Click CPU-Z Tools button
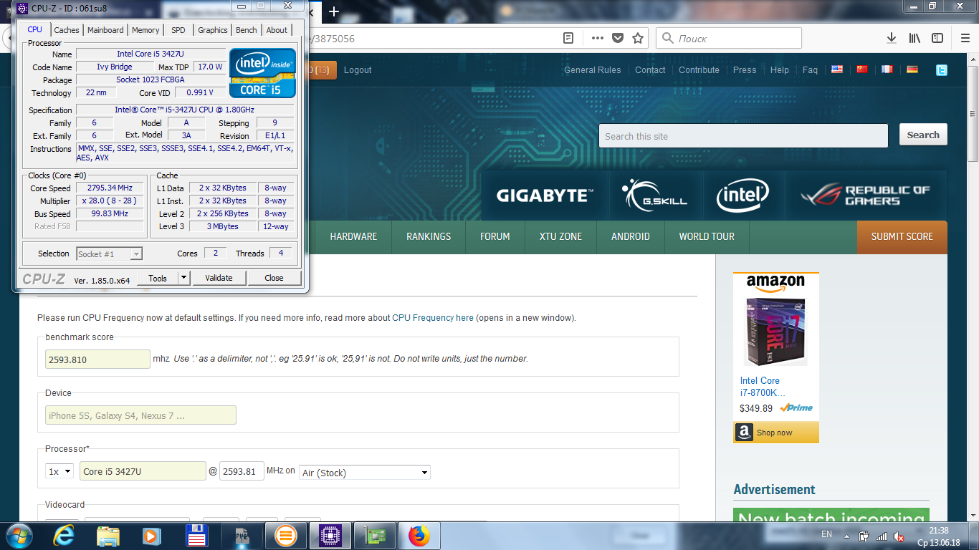 (x=158, y=278)
